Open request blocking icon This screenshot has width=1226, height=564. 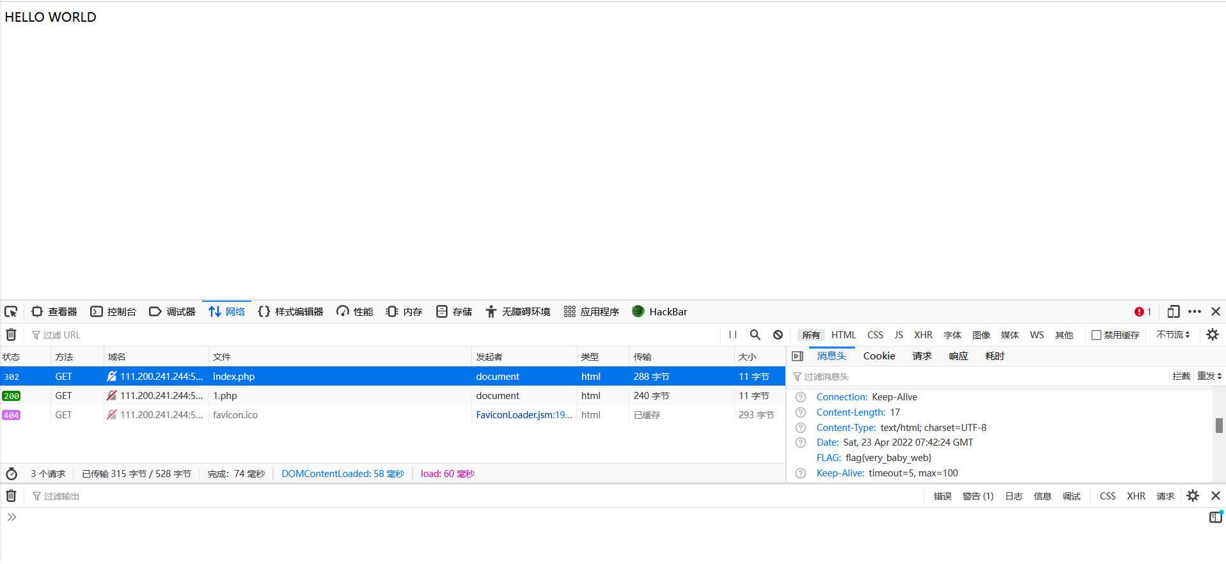pyautogui.click(x=778, y=334)
